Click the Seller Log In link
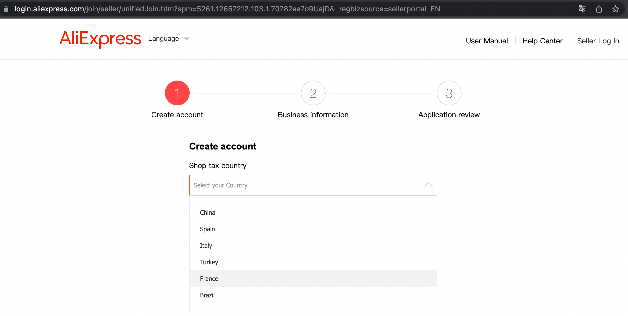Screen dimensions: 628x316 pyautogui.click(x=598, y=41)
